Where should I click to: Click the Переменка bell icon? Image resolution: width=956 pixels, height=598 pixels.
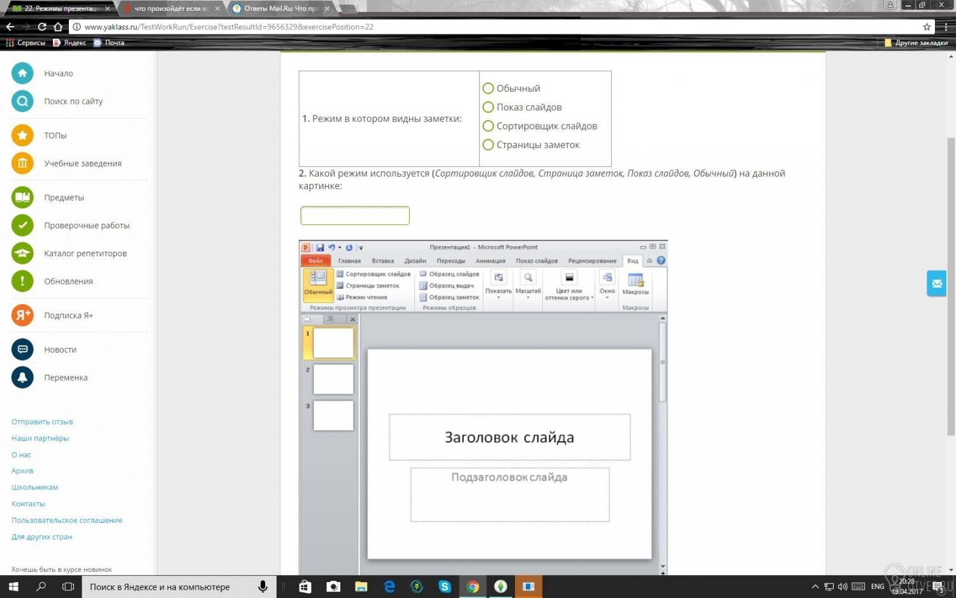pyautogui.click(x=22, y=377)
